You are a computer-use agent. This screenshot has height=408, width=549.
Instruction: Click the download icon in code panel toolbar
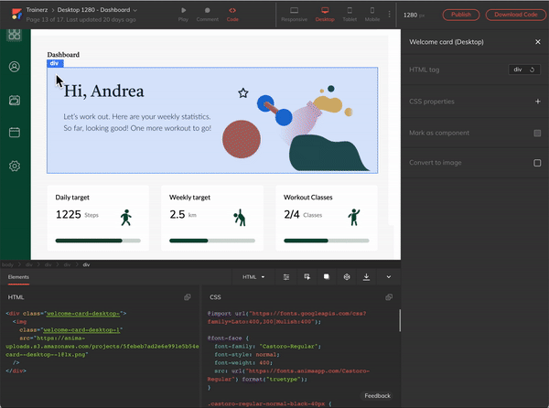367,276
